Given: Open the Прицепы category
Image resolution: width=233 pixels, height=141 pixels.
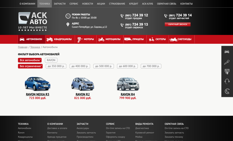Looking at the screenshot, I should click(x=135, y=39).
